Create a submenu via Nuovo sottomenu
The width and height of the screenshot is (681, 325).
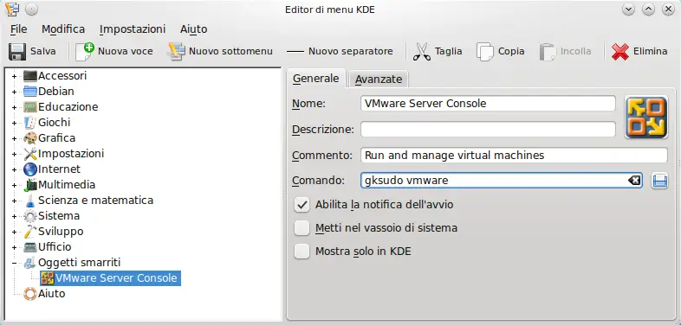point(221,52)
